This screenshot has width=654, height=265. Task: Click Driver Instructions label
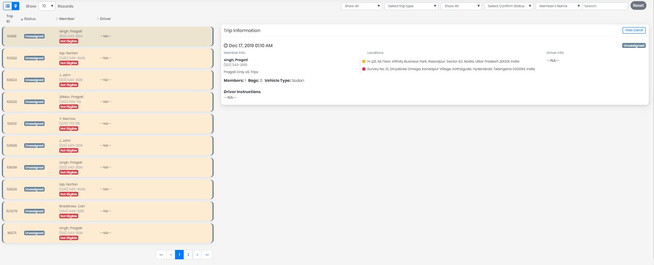pos(242,92)
